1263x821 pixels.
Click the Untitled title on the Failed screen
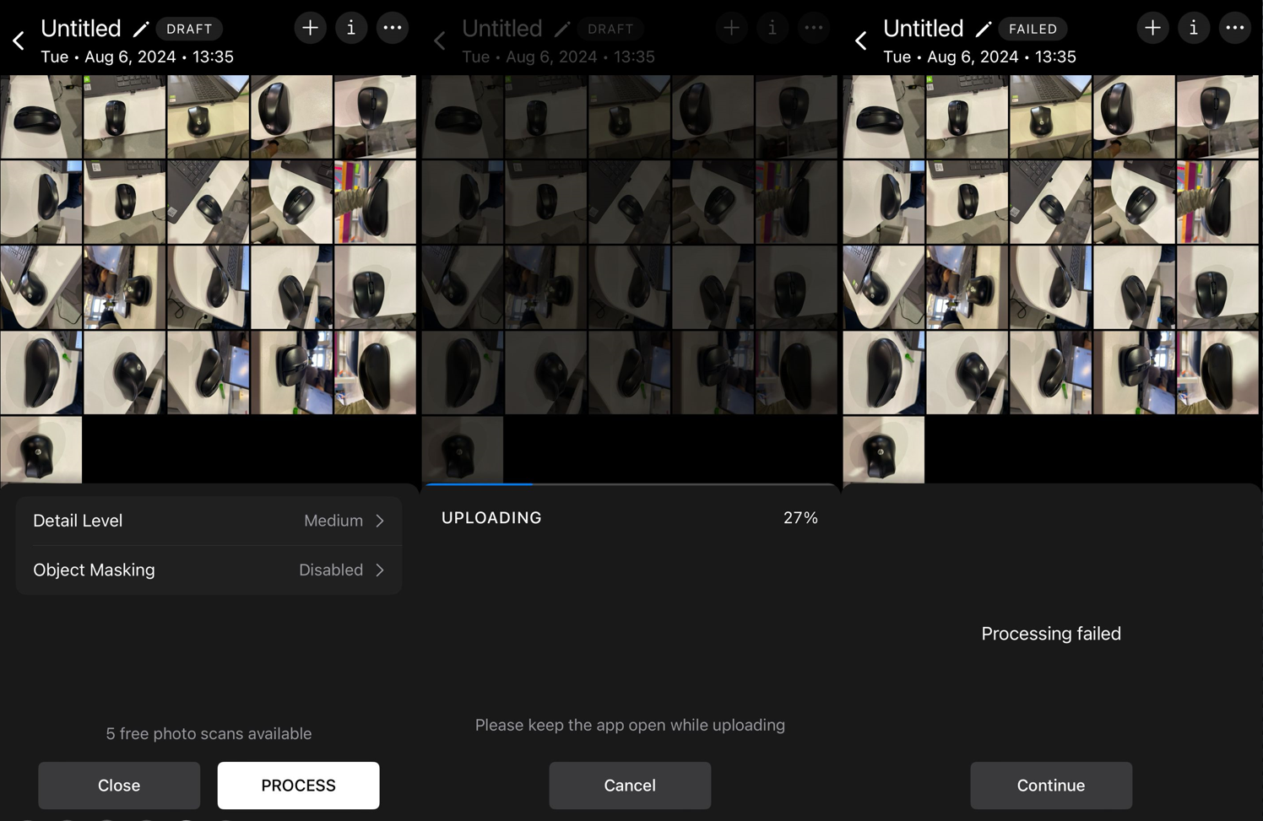(x=924, y=29)
